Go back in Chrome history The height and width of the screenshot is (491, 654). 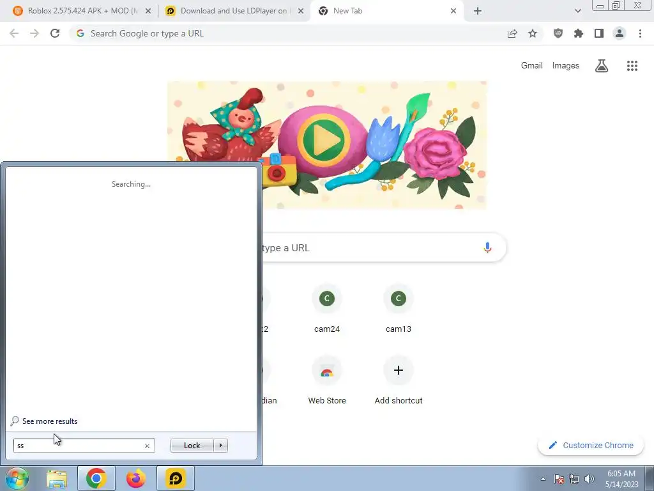click(14, 33)
